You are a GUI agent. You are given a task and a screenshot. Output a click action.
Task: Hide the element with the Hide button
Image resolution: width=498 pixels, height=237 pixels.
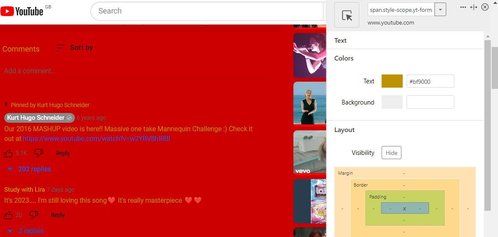click(391, 153)
